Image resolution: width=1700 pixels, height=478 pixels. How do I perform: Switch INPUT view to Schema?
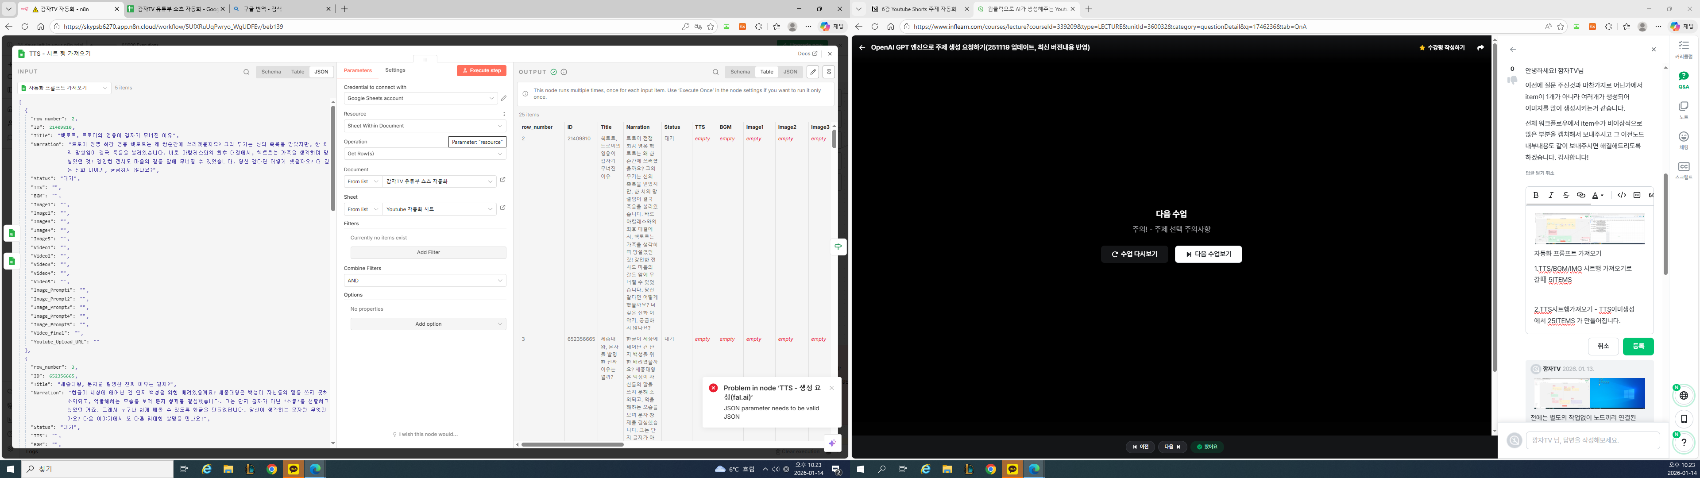[x=270, y=72]
